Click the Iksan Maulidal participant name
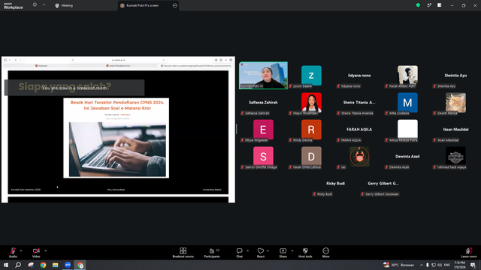This screenshot has height=270, width=481. click(x=455, y=129)
